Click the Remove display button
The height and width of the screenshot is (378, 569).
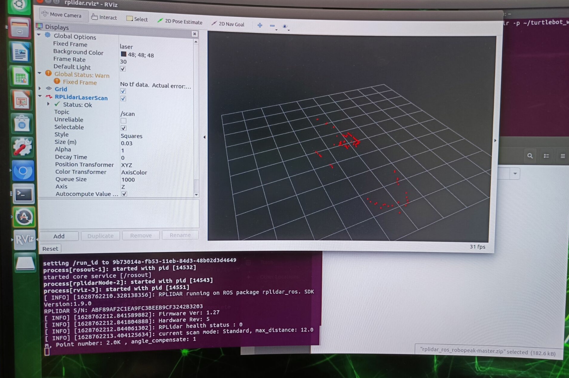click(141, 235)
